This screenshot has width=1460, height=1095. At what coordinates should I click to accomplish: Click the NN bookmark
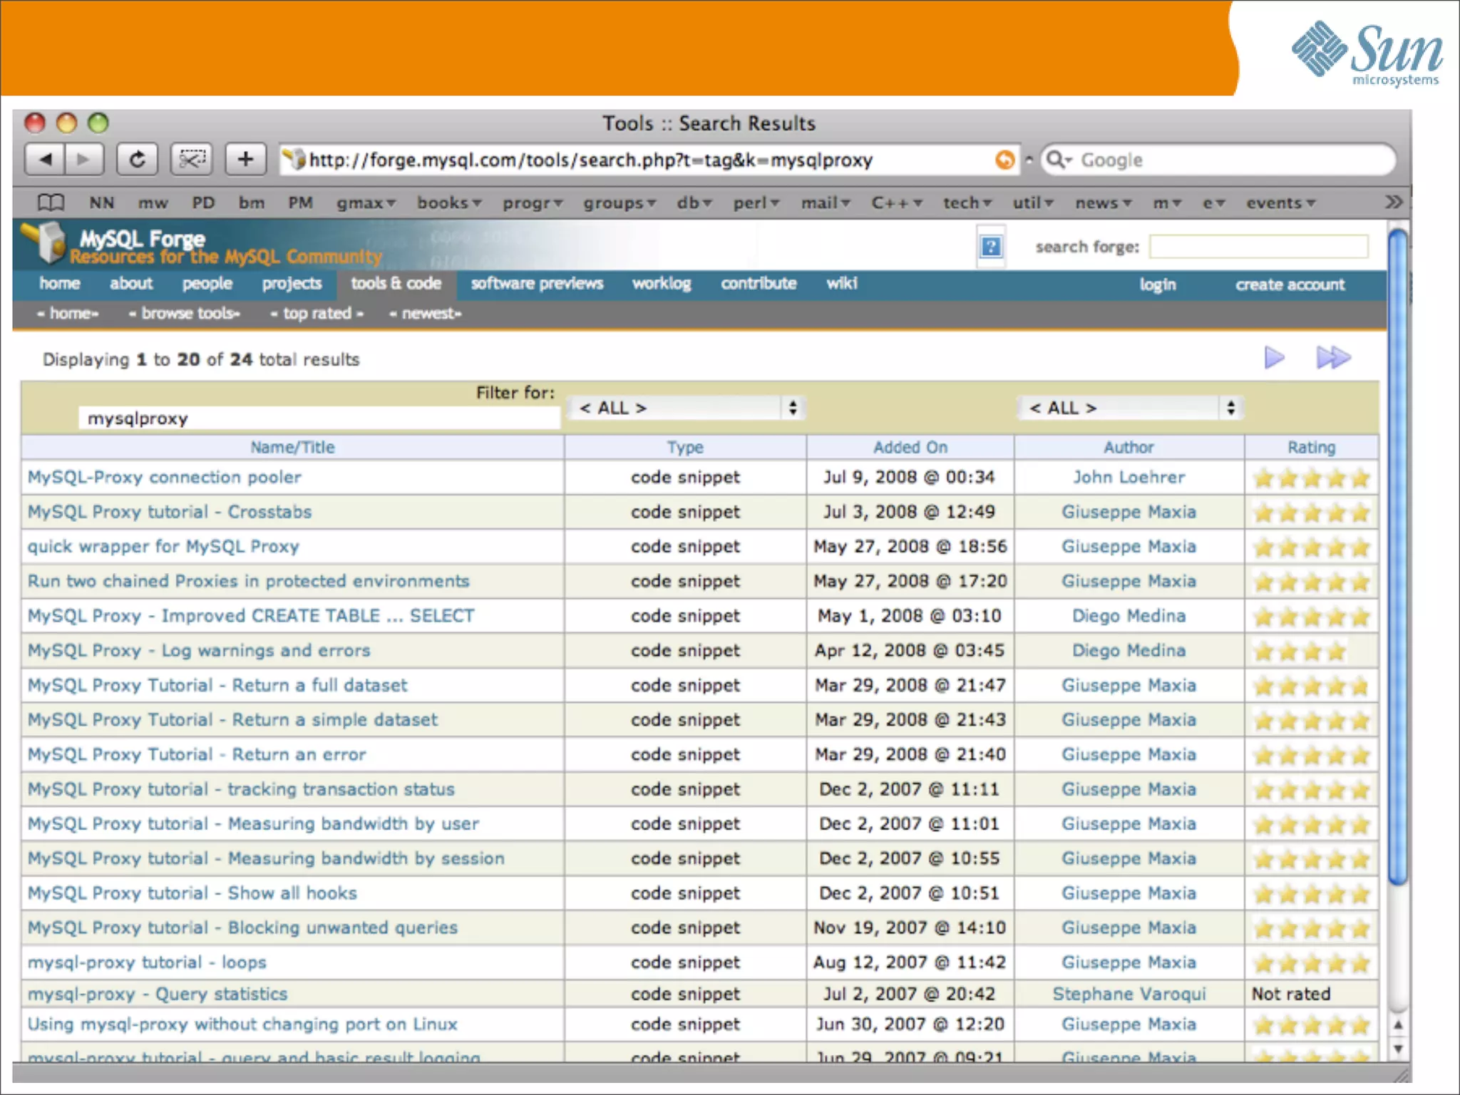click(101, 203)
